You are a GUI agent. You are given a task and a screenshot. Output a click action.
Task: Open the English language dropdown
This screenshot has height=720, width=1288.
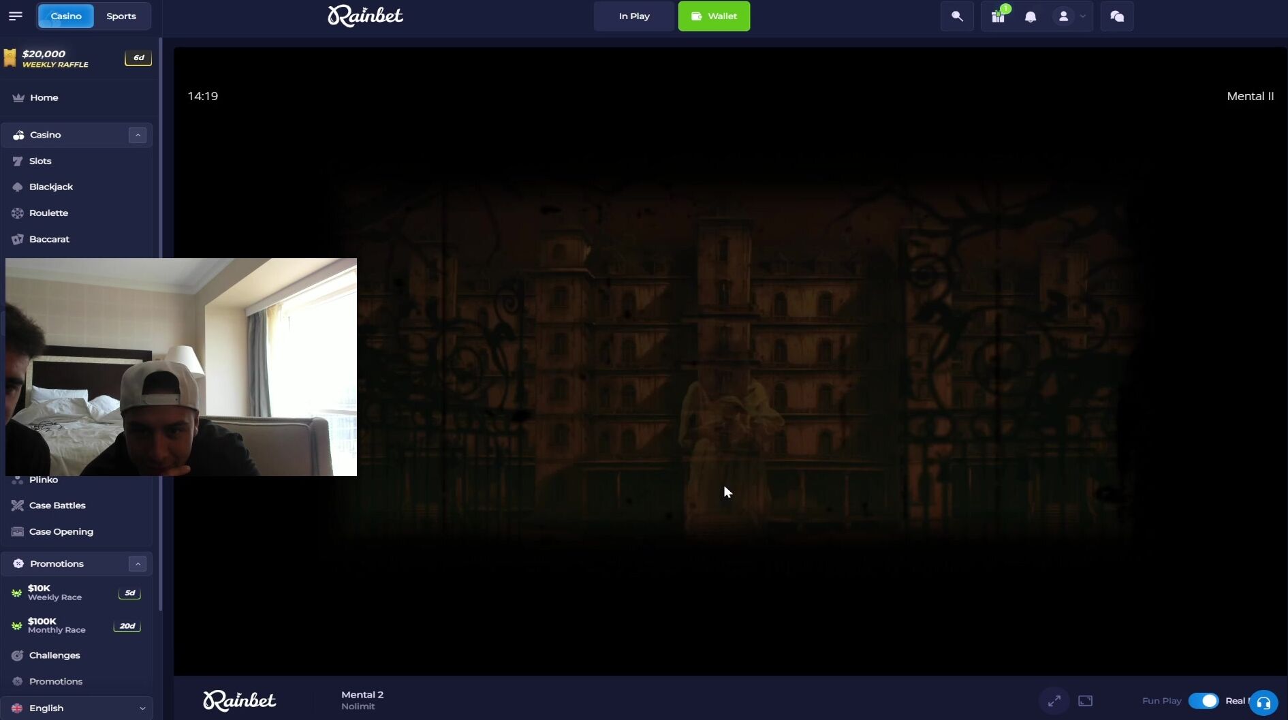(77, 708)
